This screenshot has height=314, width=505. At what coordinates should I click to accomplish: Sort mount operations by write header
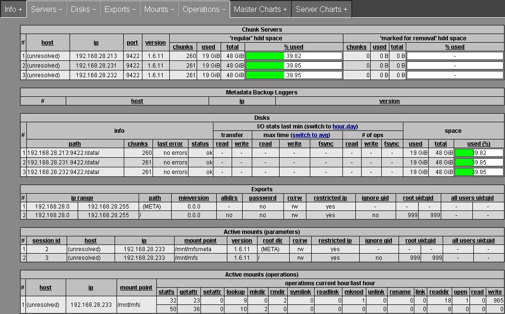pyautogui.click(x=495, y=292)
